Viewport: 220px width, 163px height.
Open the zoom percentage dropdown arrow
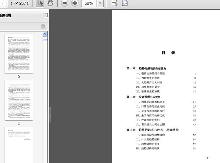point(100,3)
